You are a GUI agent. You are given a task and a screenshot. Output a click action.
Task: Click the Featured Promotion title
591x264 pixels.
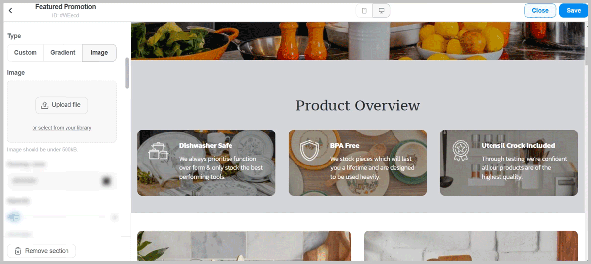(x=66, y=7)
